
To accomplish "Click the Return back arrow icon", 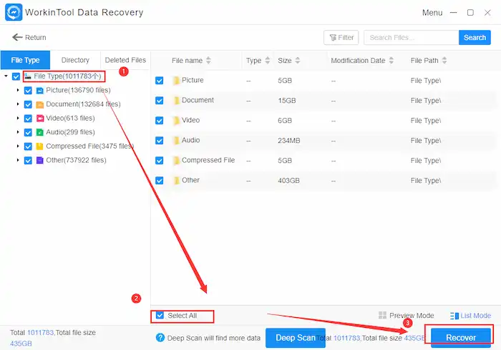I will 17,37.
